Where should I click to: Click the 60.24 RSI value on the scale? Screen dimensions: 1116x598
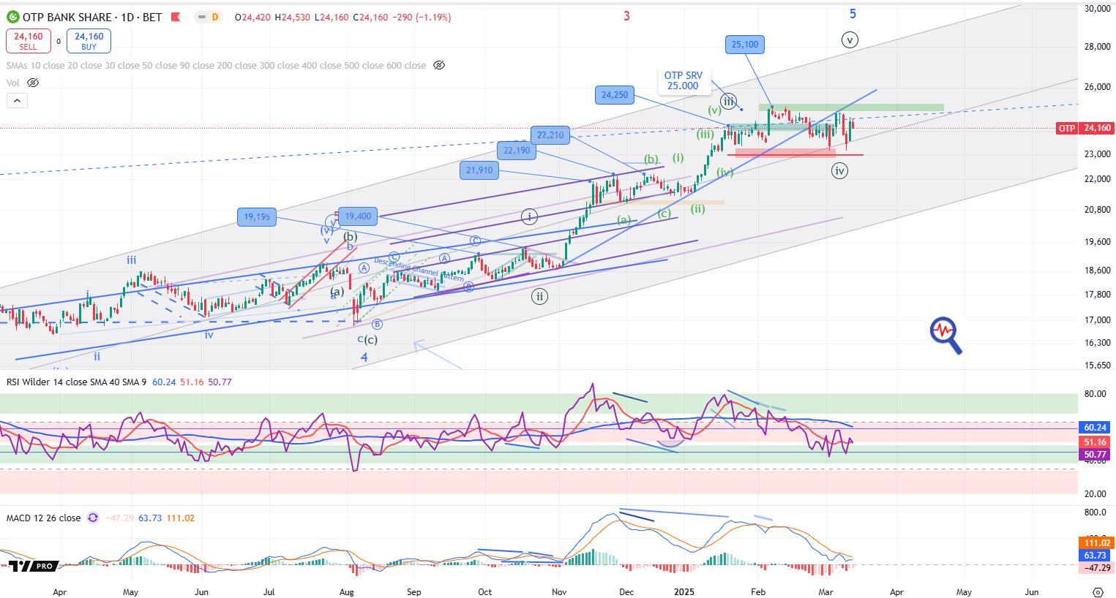(x=1096, y=427)
